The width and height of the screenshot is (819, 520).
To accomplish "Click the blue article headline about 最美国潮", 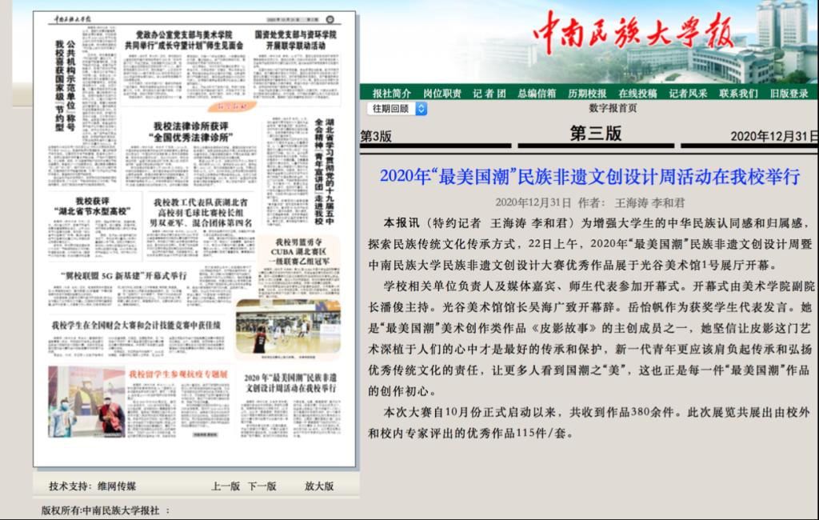I will click(x=589, y=176).
